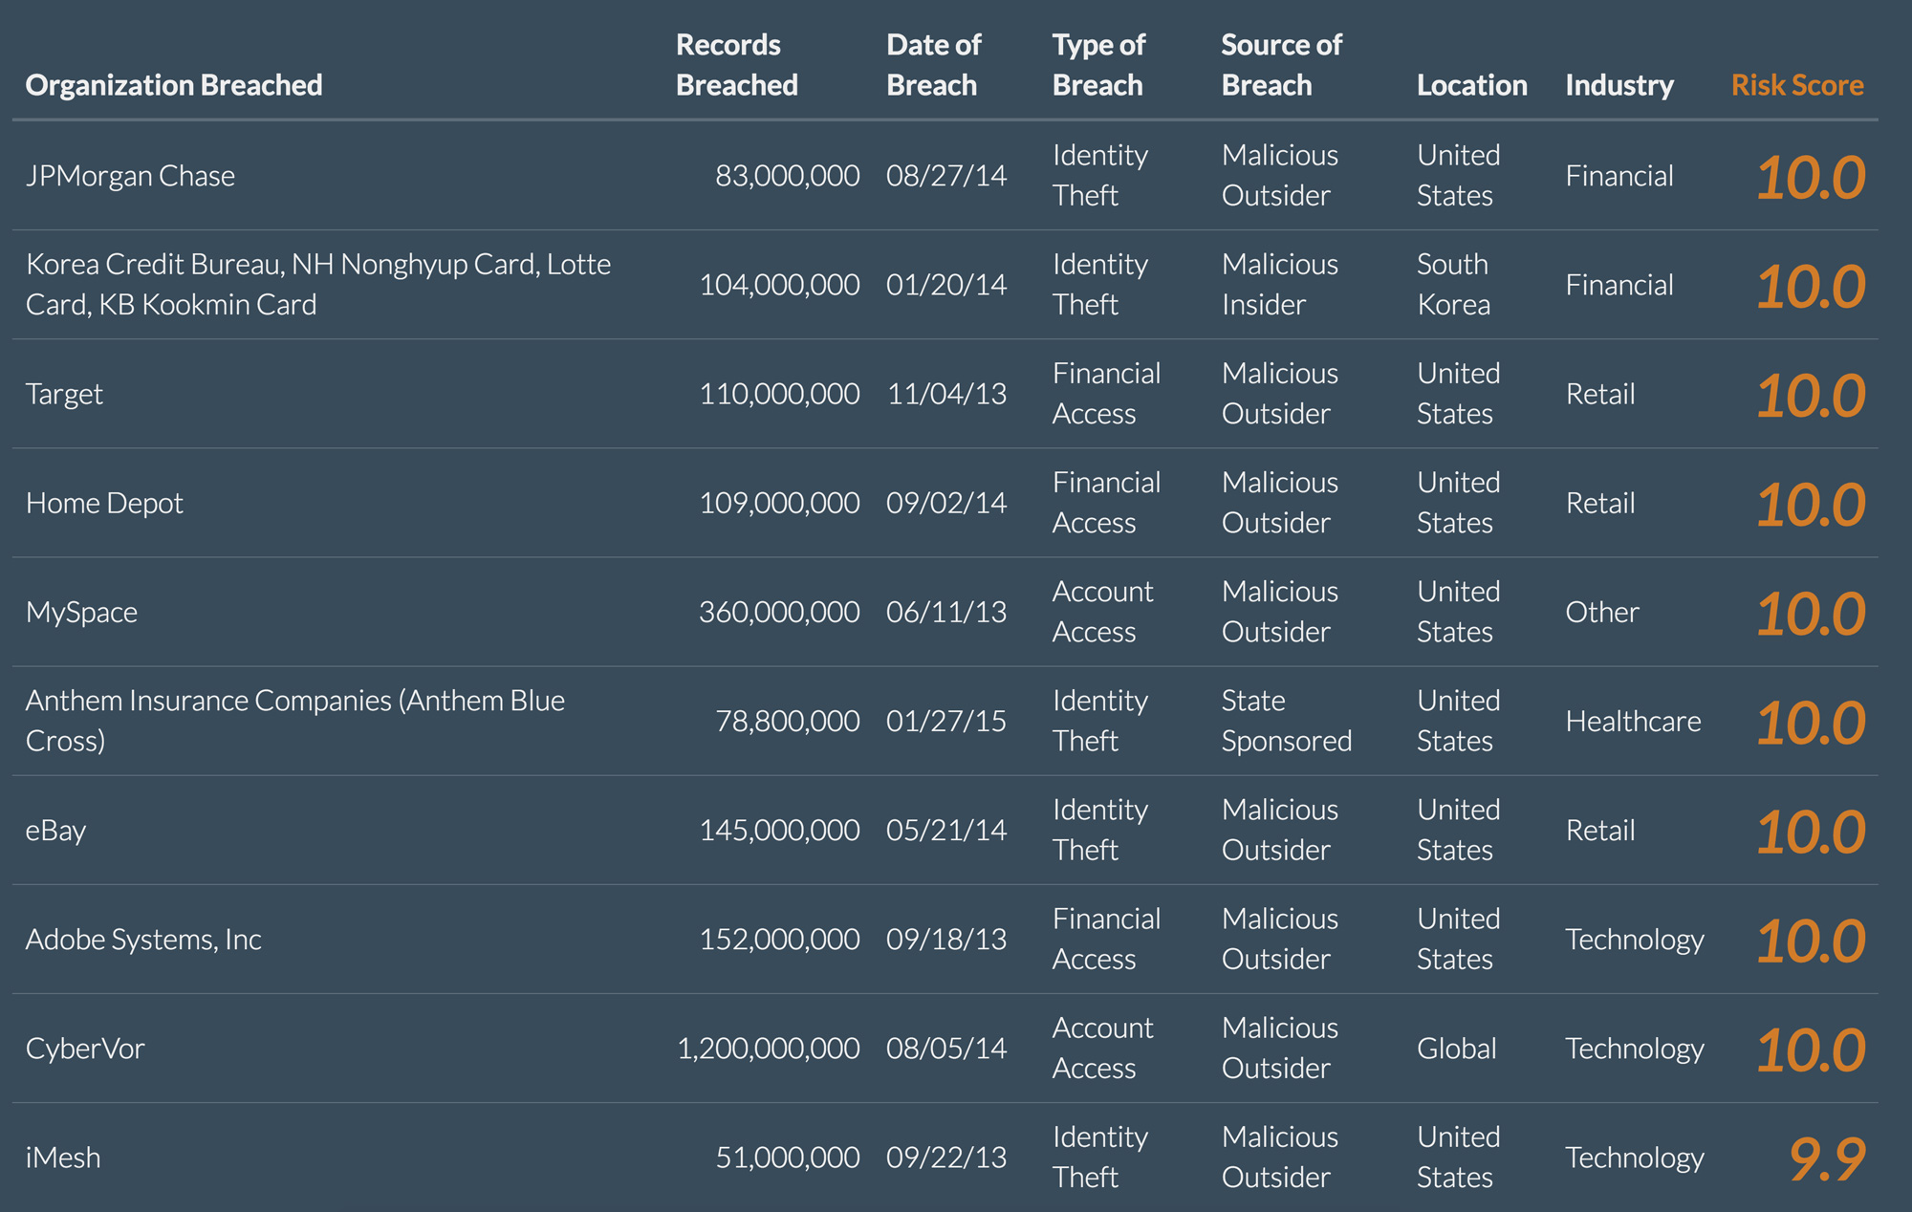Select the Home Depot organization name
This screenshot has height=1212, width=1912.
point(104,503)
